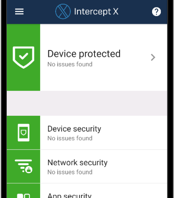This screenshot has height=198, width=174.
Task: Tap the blank area right of Device security
Action: coord(134,133)
